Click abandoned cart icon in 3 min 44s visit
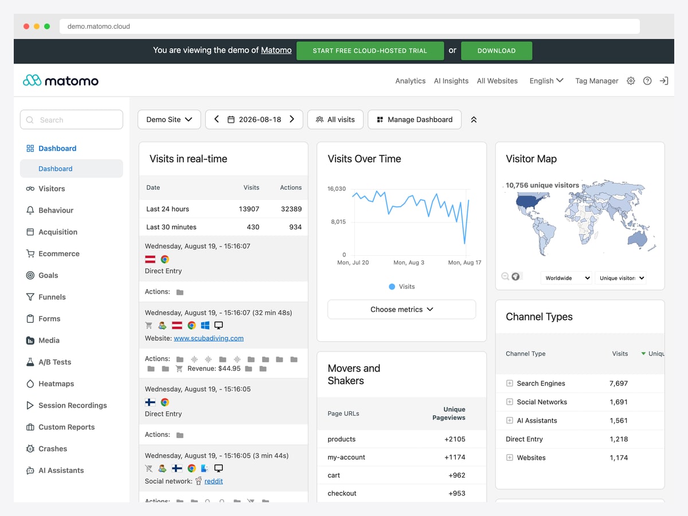Viewport: 688px width, 516px height. point(148,468)
